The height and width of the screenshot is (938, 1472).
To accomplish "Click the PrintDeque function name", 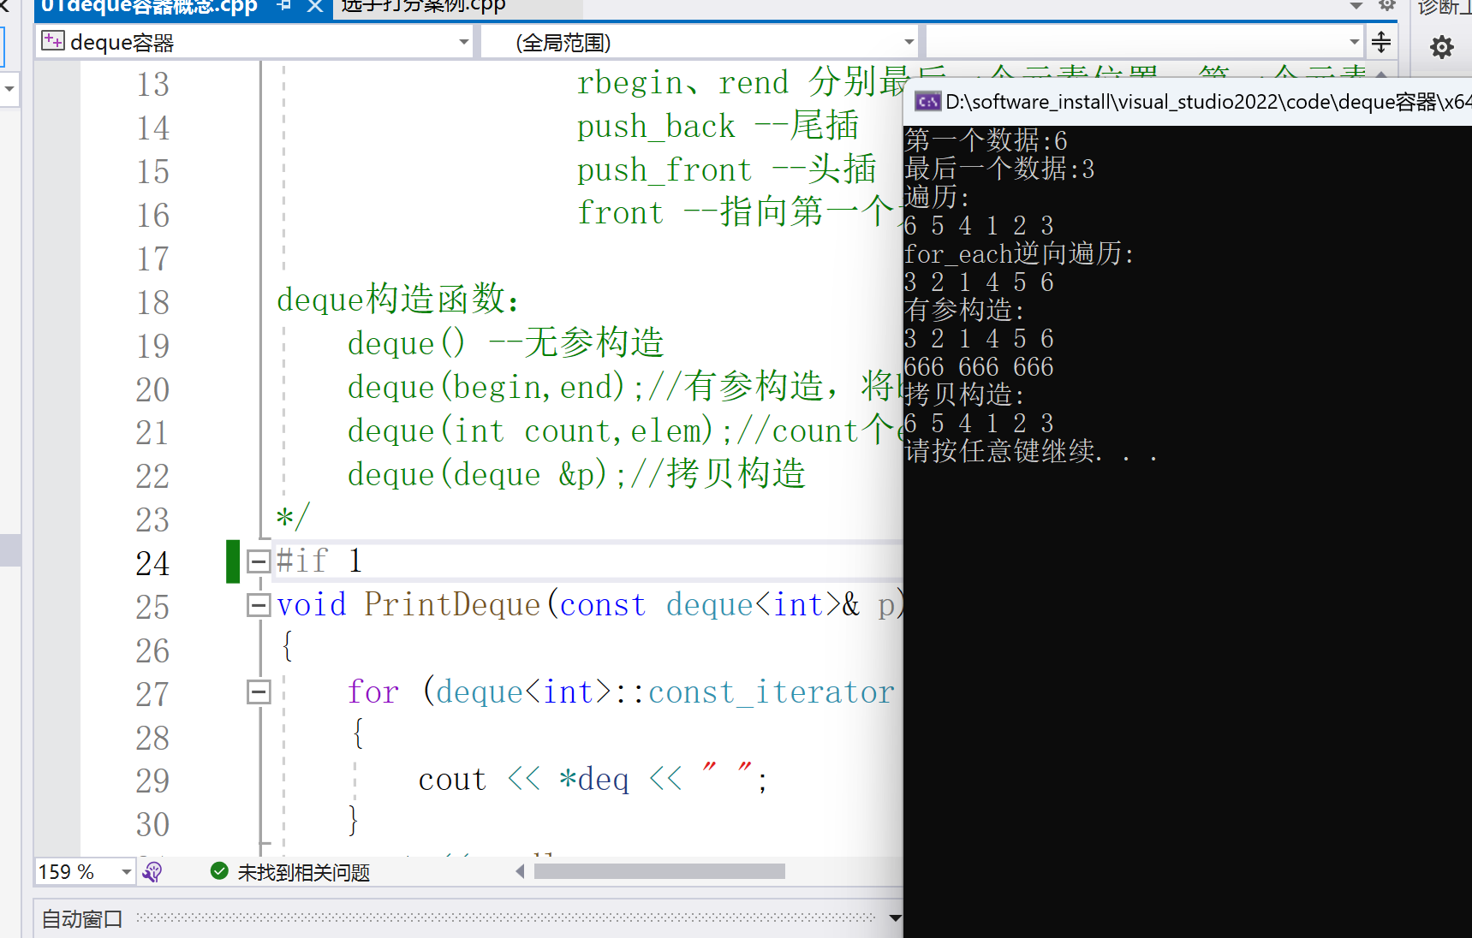I will pos(452,604).
